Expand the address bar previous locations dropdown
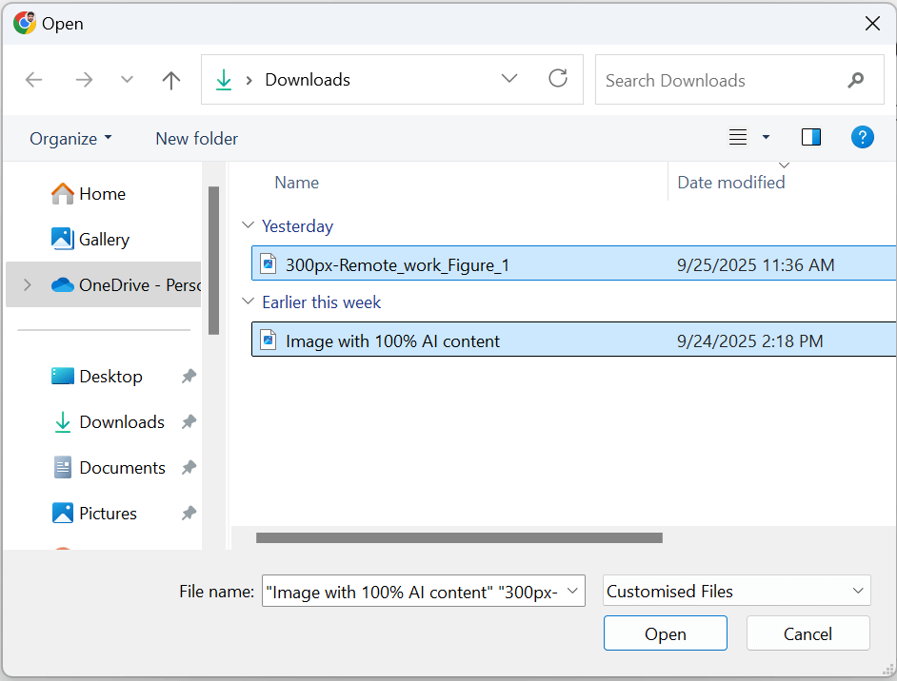 click(x=509, y=79)
